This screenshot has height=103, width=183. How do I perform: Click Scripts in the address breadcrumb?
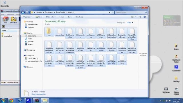pyautogui.click(x=70, y=12)
